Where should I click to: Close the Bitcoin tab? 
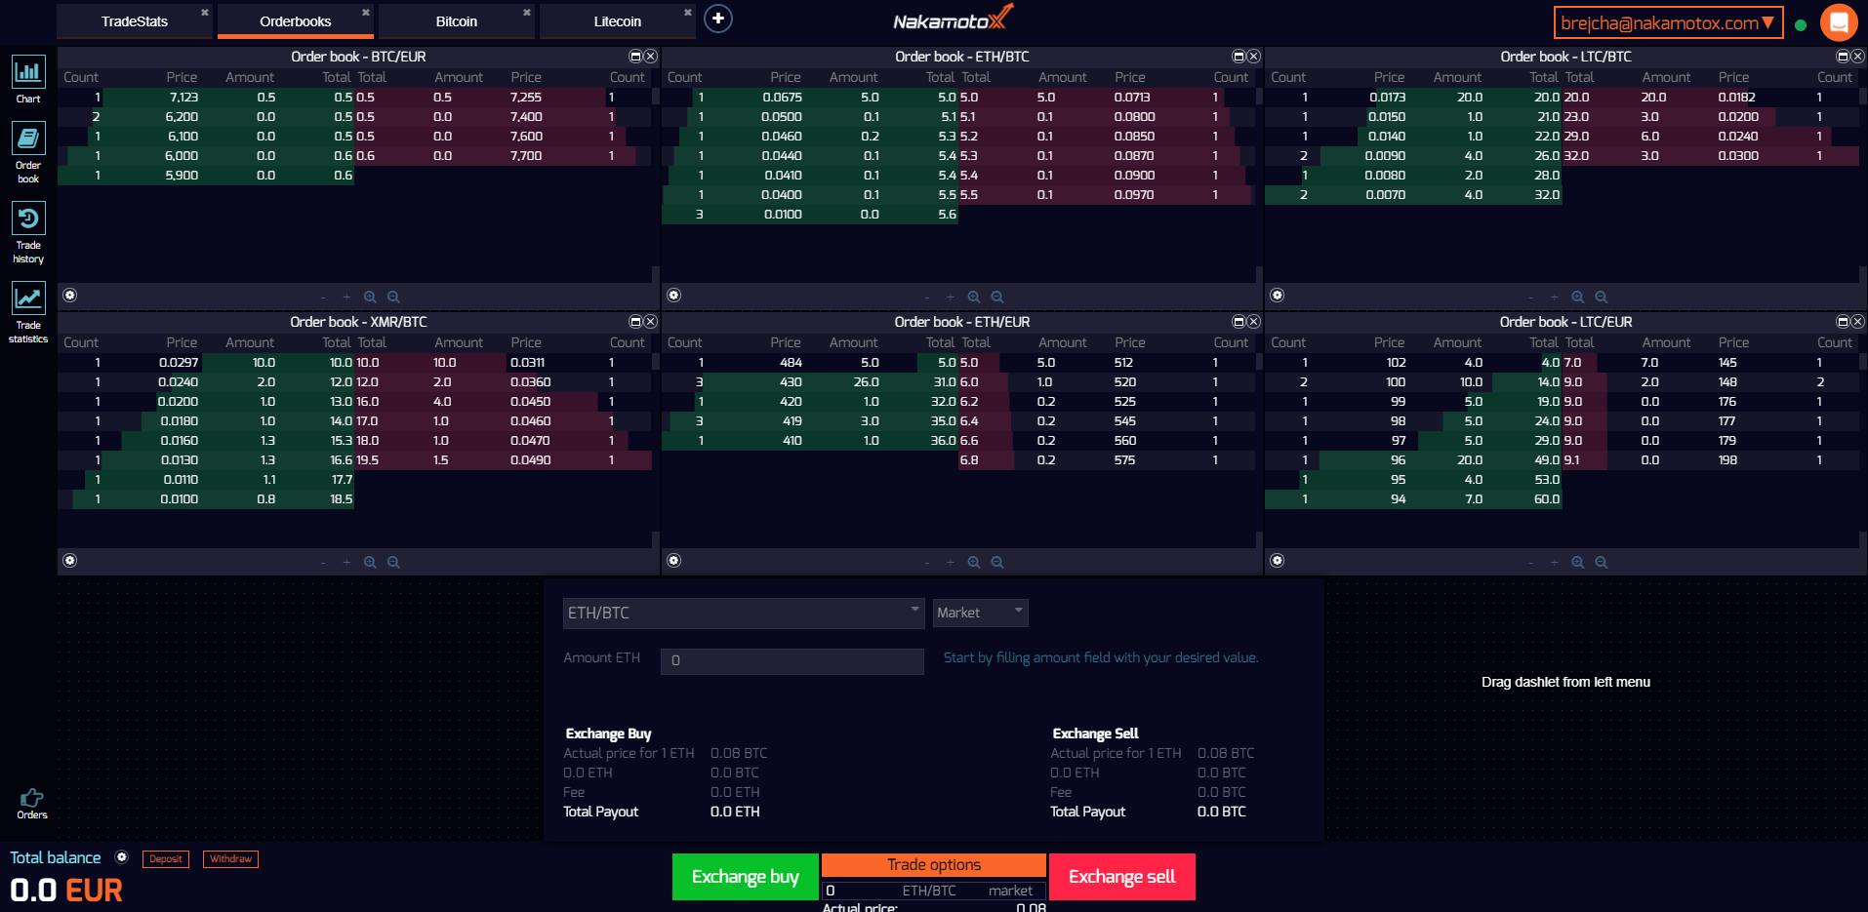527,12
